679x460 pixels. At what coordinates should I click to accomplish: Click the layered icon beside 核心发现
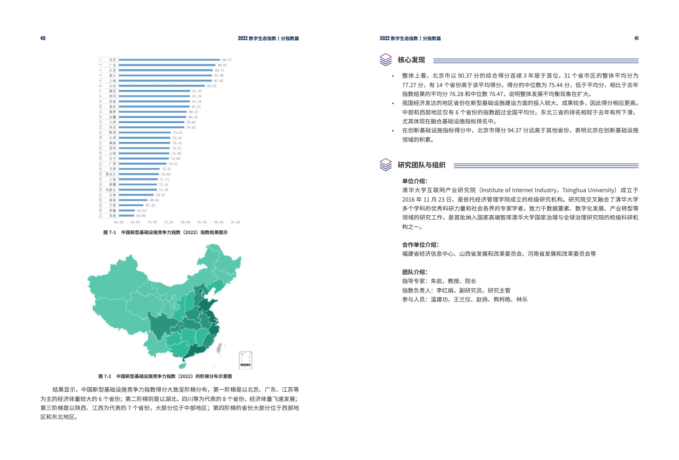click(385, 60)
